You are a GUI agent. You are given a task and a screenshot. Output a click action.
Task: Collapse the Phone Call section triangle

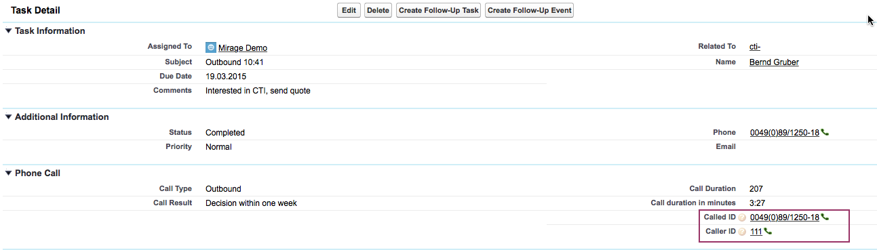pos(8,173)
